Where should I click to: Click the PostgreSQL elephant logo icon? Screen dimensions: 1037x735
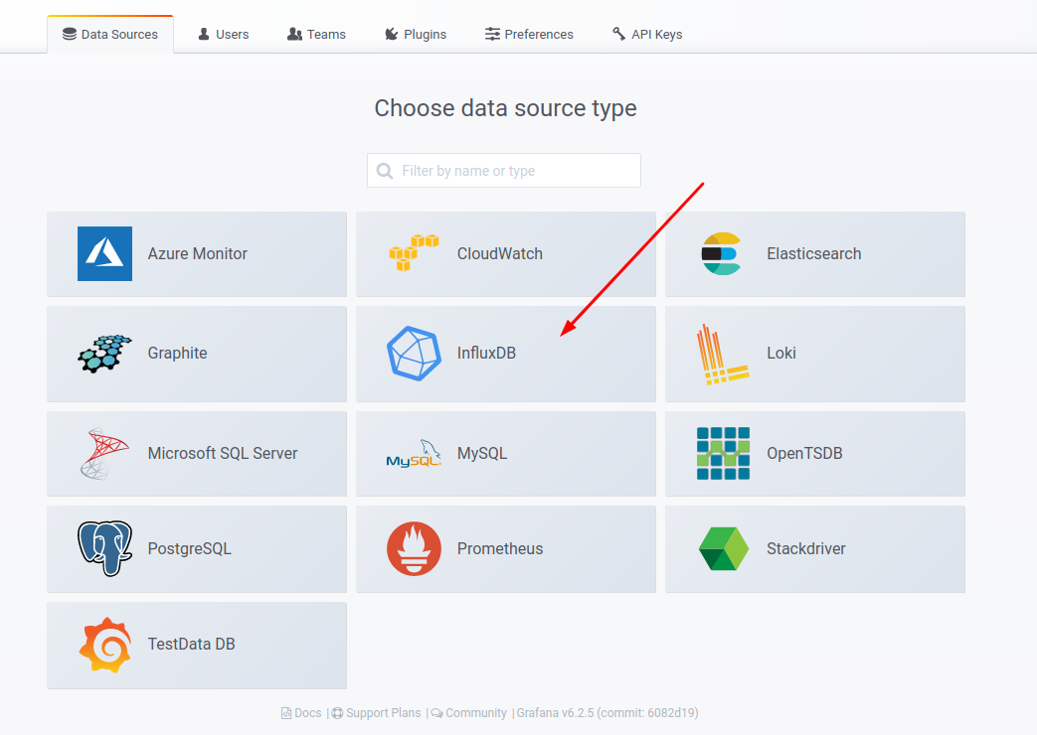coord(104,548)
